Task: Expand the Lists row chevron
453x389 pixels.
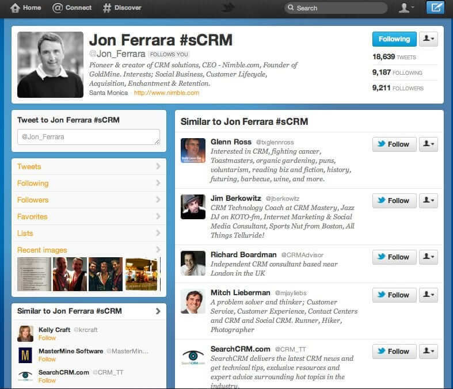Action: [x=158, y=233]
